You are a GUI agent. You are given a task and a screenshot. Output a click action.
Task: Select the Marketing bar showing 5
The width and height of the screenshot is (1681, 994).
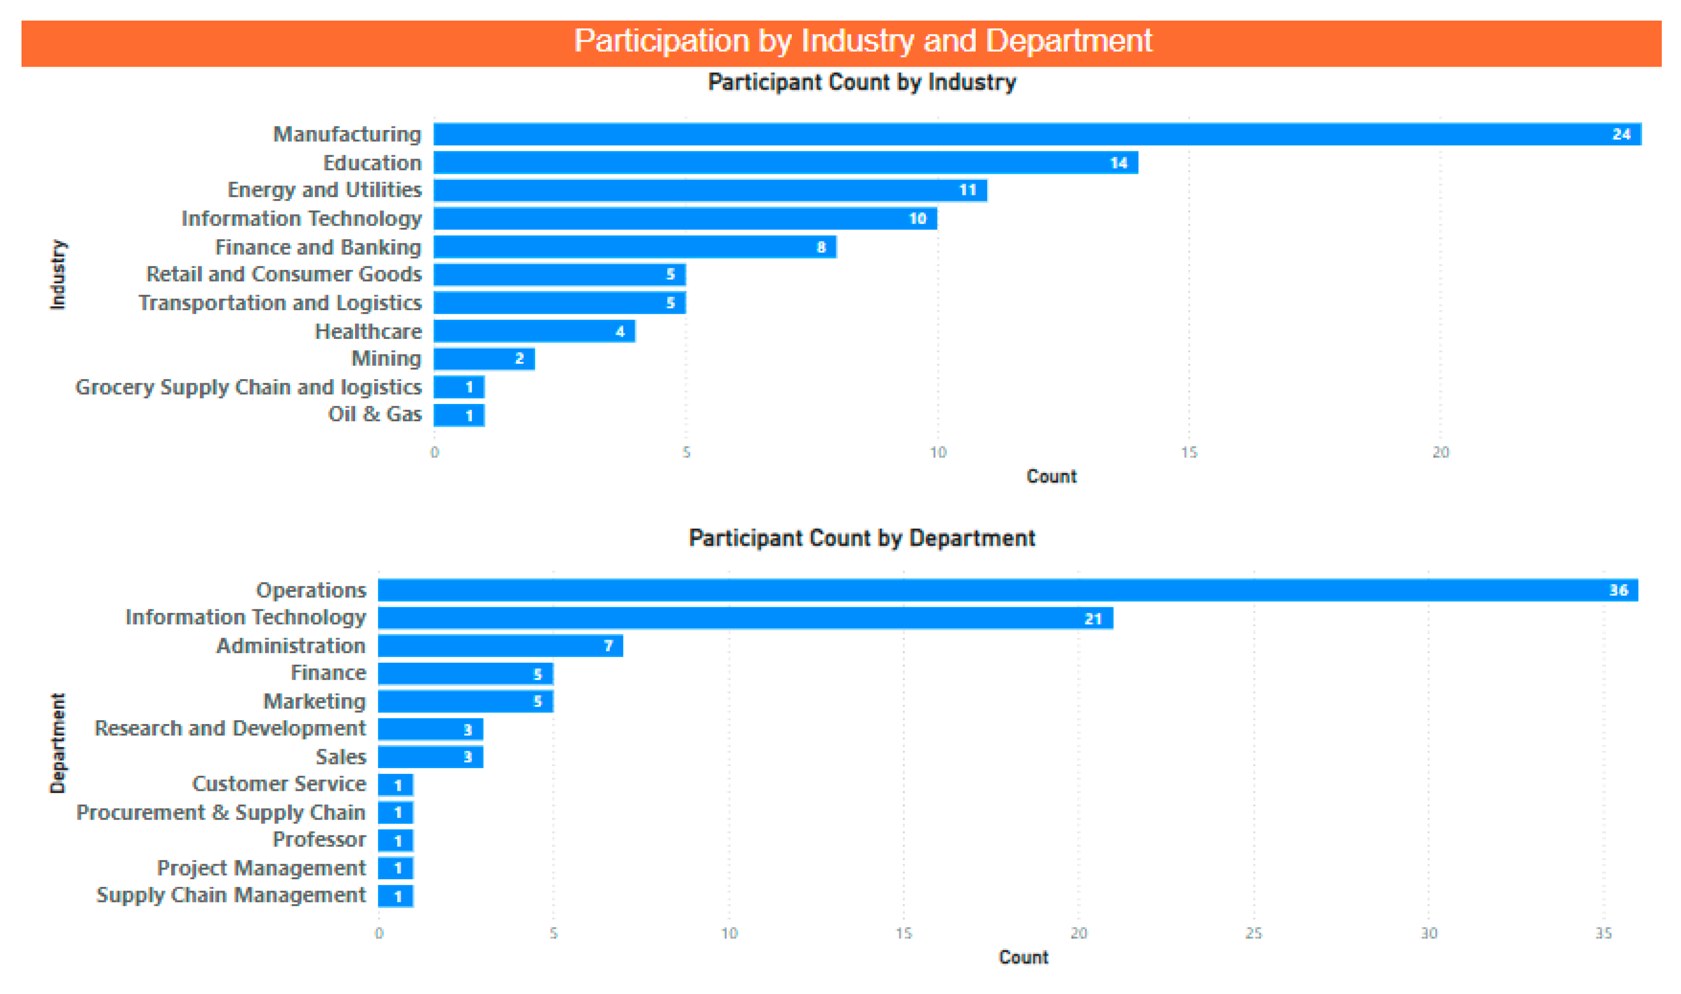(x=466, y=701)
